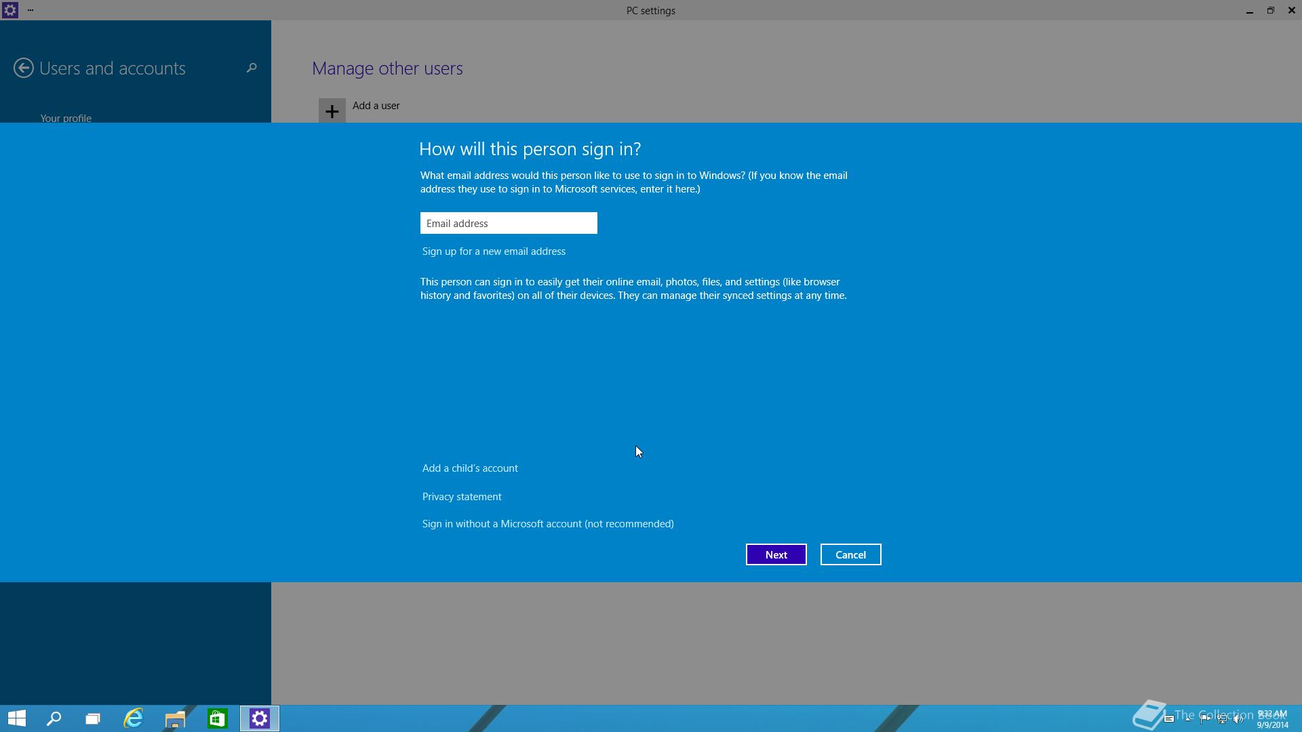
Task: Open the Store app on taskbar
Action: (217, 718)
